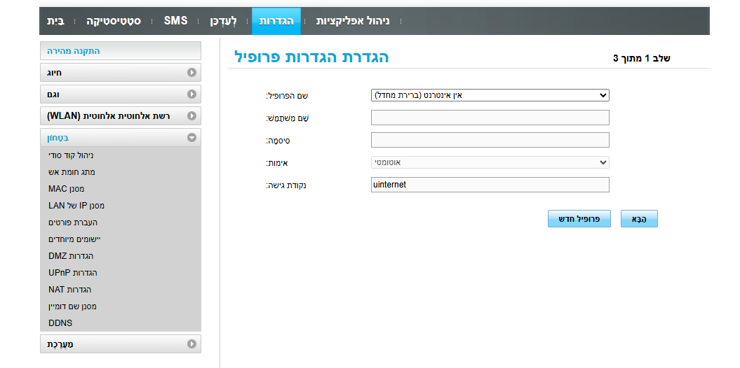Switch to the בית home tab
740x368 pixels.
(55, 21)
